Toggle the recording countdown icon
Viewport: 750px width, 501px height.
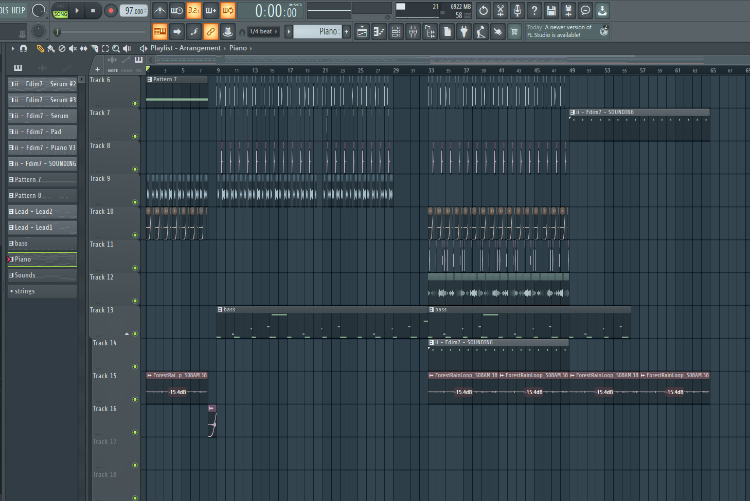[194, 10]
